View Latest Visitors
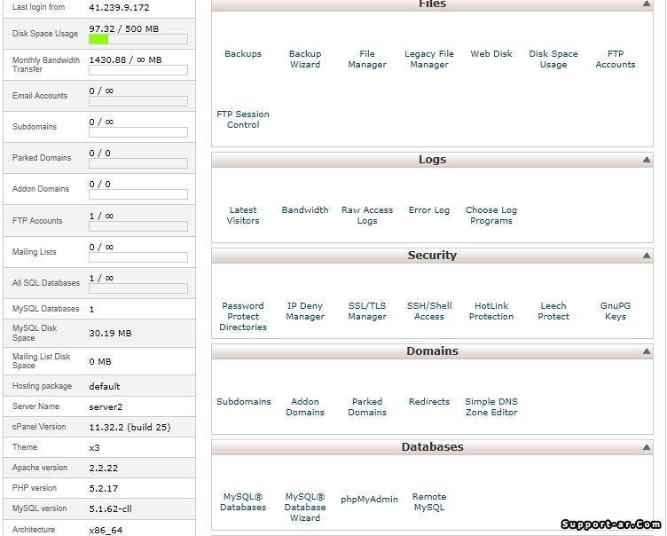The width and height of the screenshot is (667, 536). [243, 216]
